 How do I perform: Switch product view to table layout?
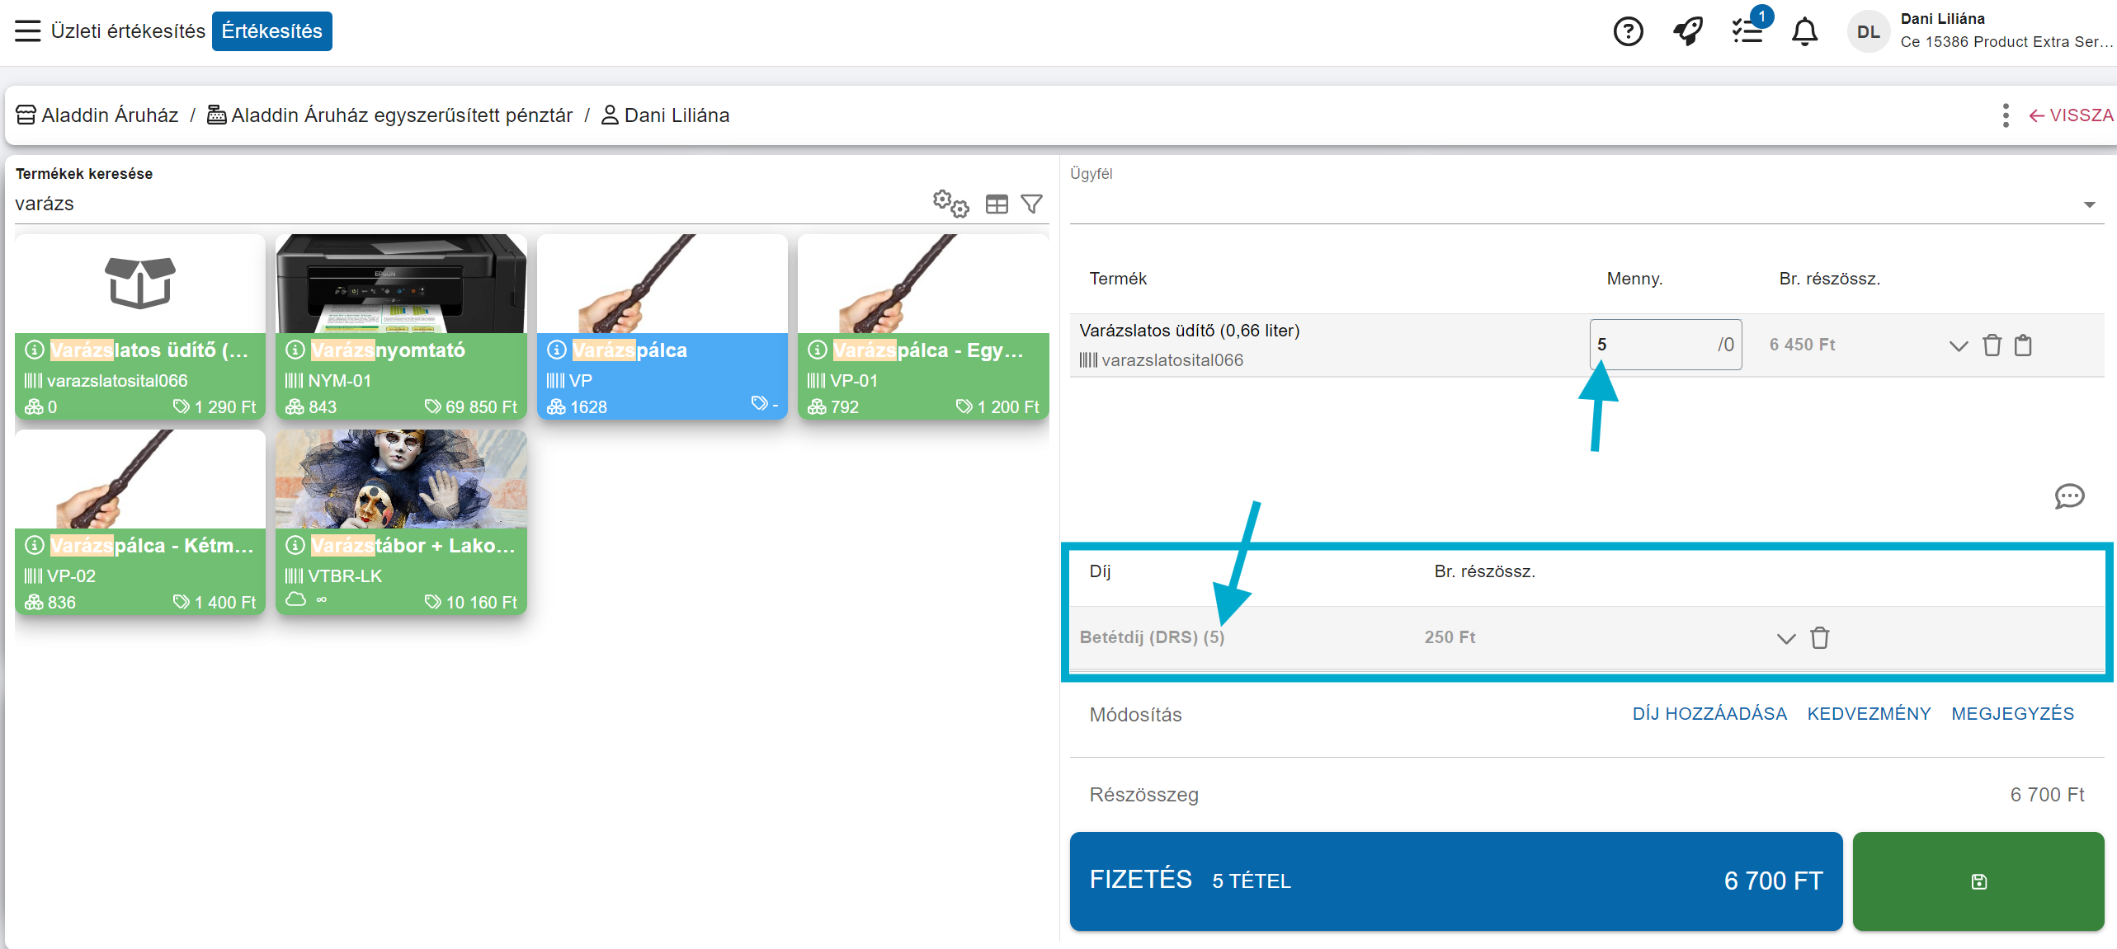997,204
